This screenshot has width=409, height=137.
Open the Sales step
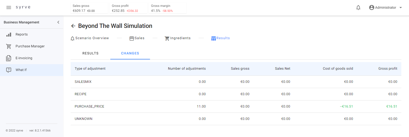click(x=137, y=38)
